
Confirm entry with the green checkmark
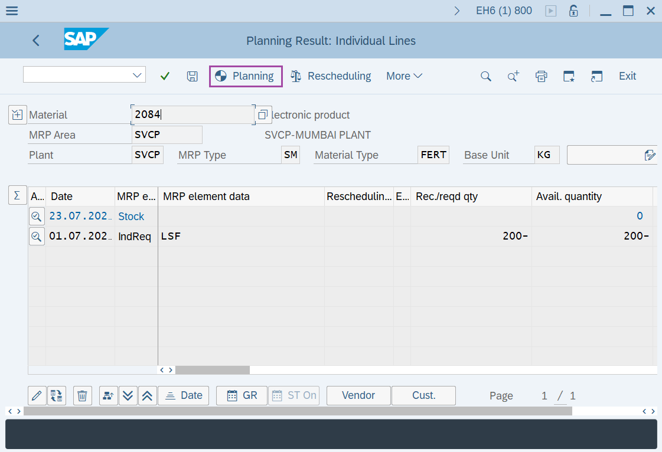(165, 76)
